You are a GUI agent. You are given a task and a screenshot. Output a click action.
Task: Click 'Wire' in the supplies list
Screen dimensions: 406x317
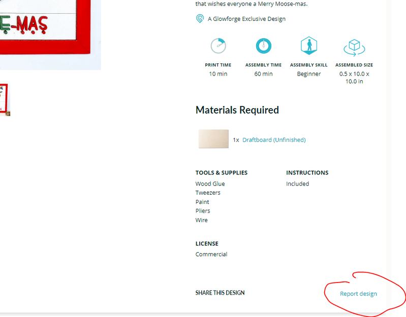[x=201, y=220]
